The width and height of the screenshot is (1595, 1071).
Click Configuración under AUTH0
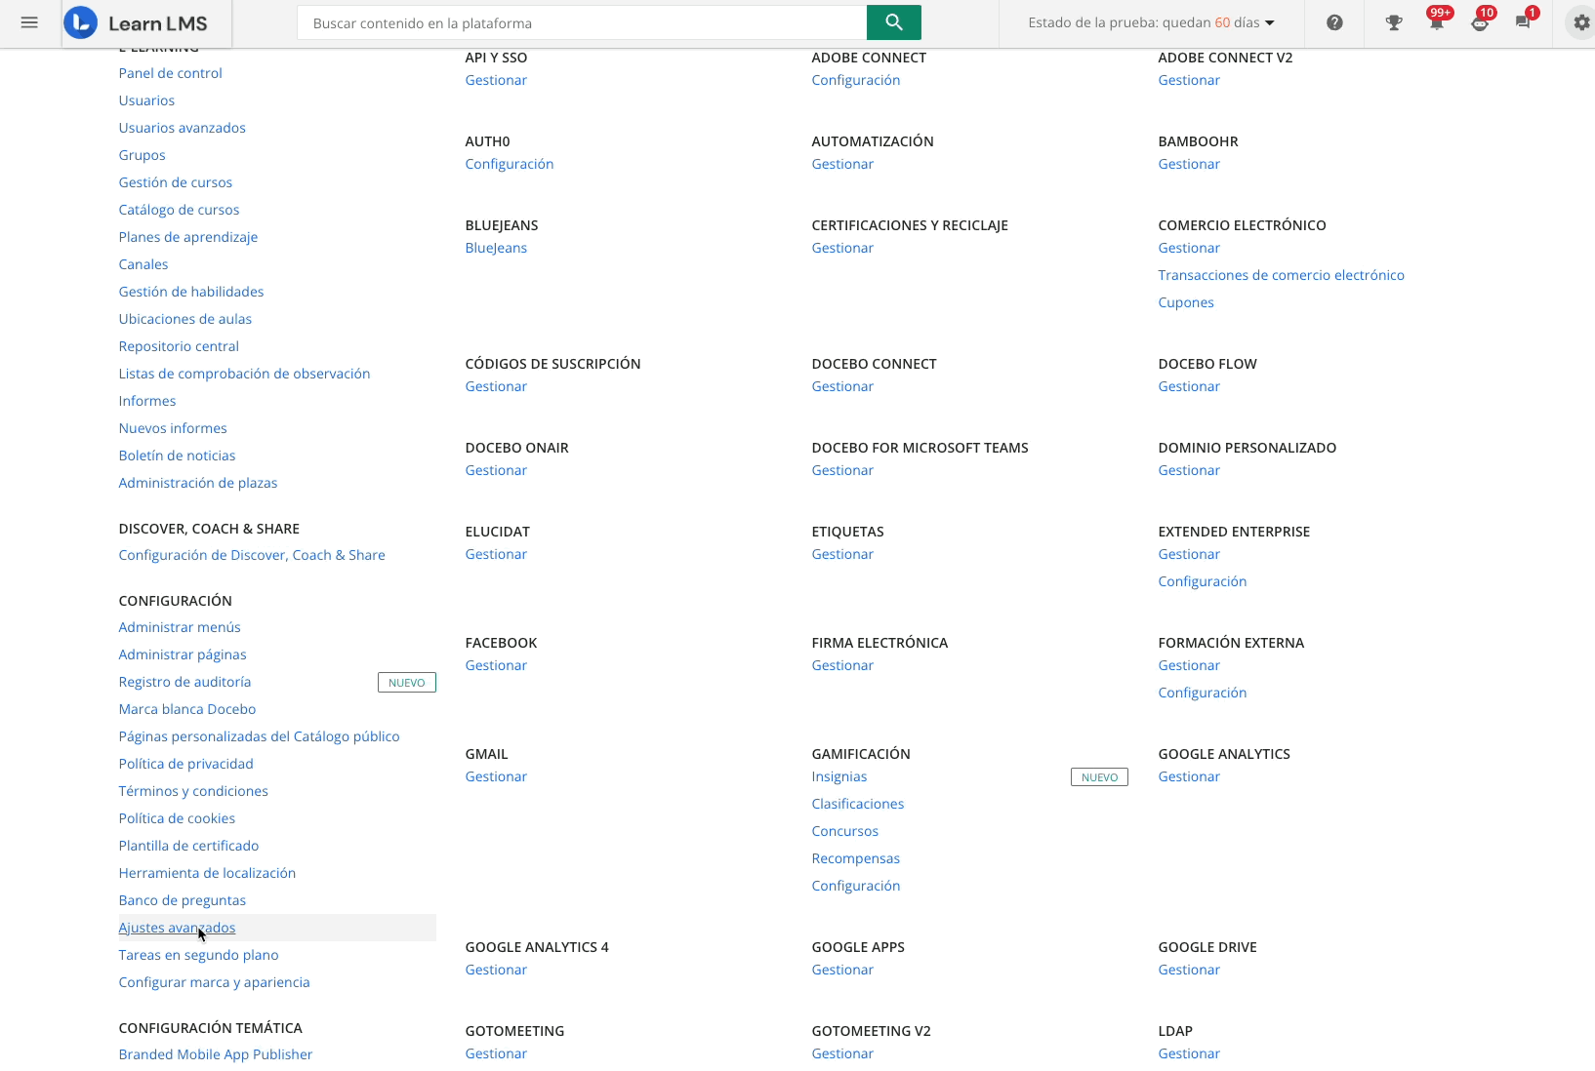[510, 164]
